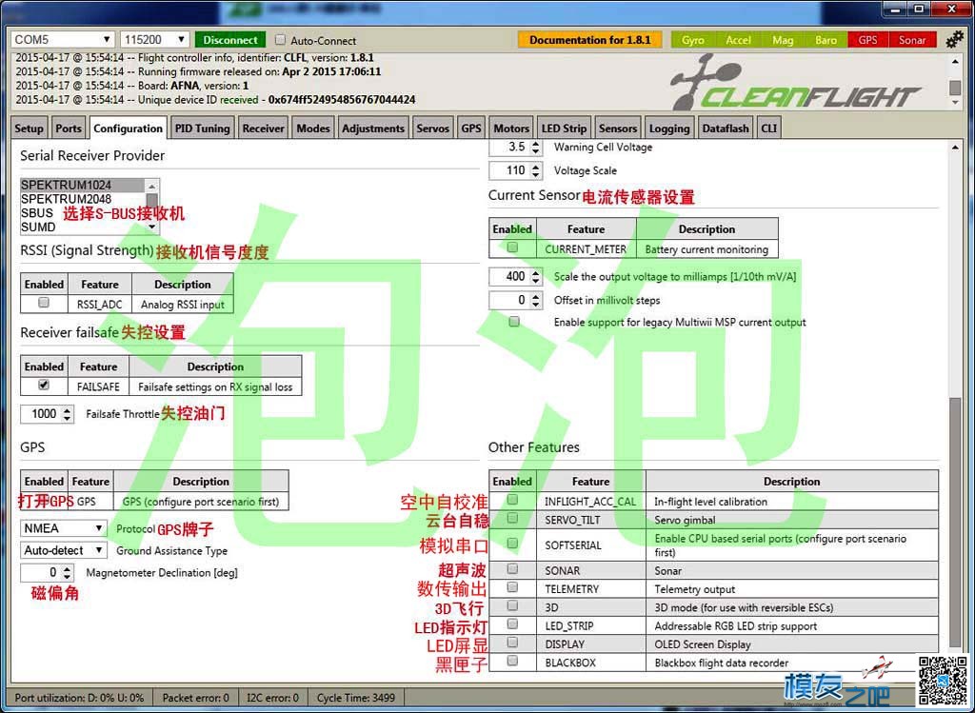This screenshot has width=975, height=713.
Task: Click the 'I2C error: 0' status text
Action: [x=272, y=698]
